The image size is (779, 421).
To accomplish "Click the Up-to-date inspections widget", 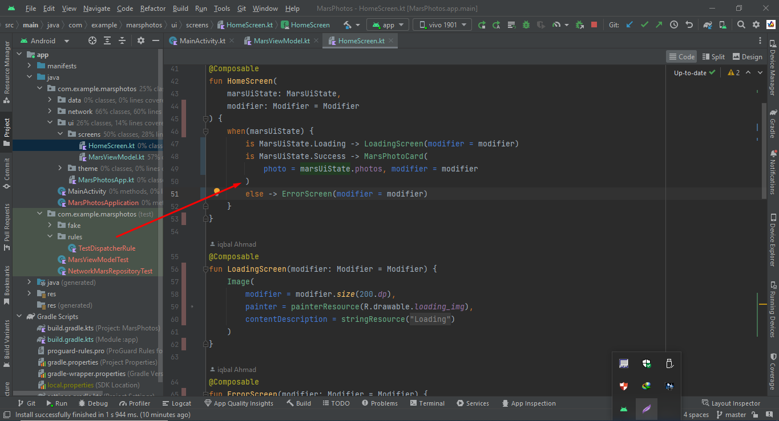I will [x=694, y=73].
